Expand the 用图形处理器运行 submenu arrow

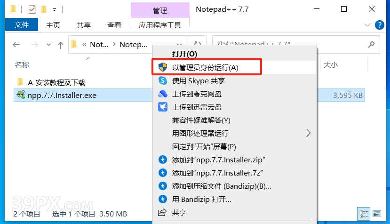coord(309,133)
